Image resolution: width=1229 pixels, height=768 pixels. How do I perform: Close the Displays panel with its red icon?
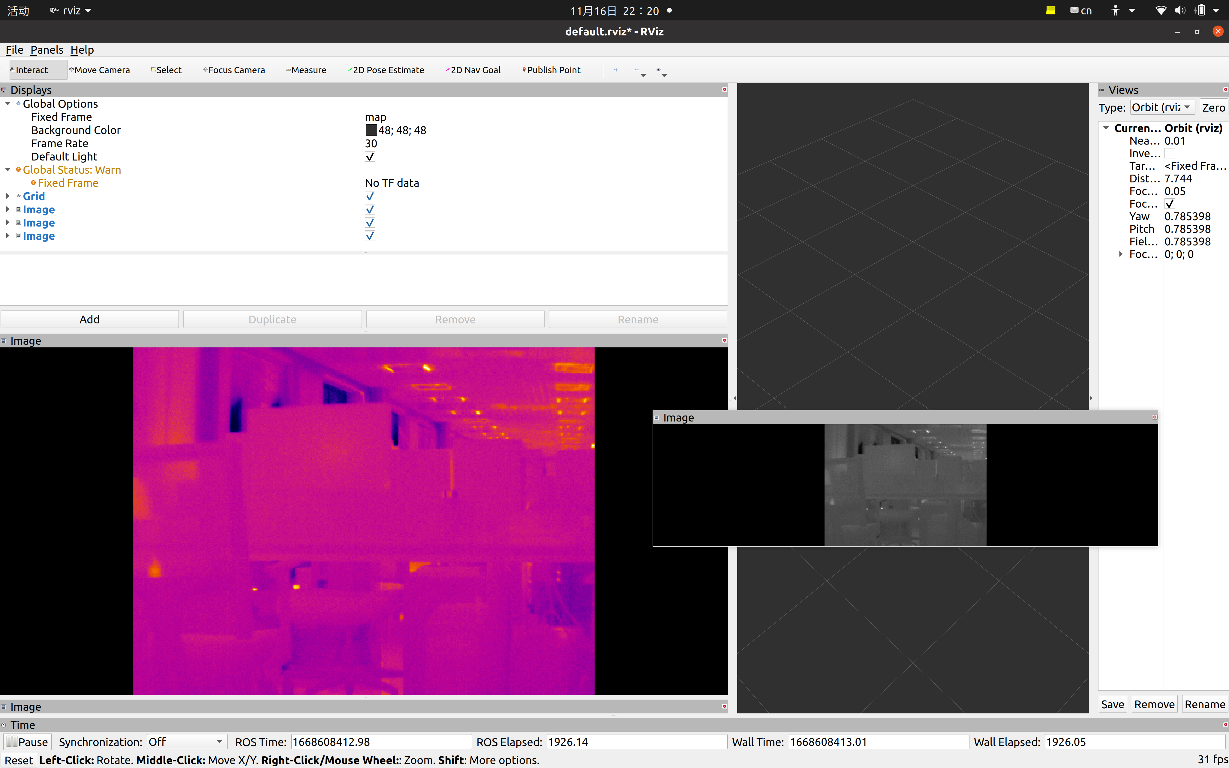724,90
